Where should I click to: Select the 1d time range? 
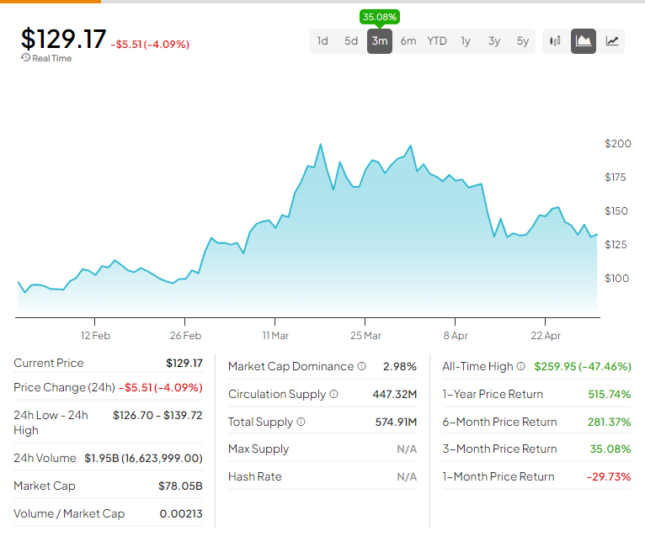[322, 40]
